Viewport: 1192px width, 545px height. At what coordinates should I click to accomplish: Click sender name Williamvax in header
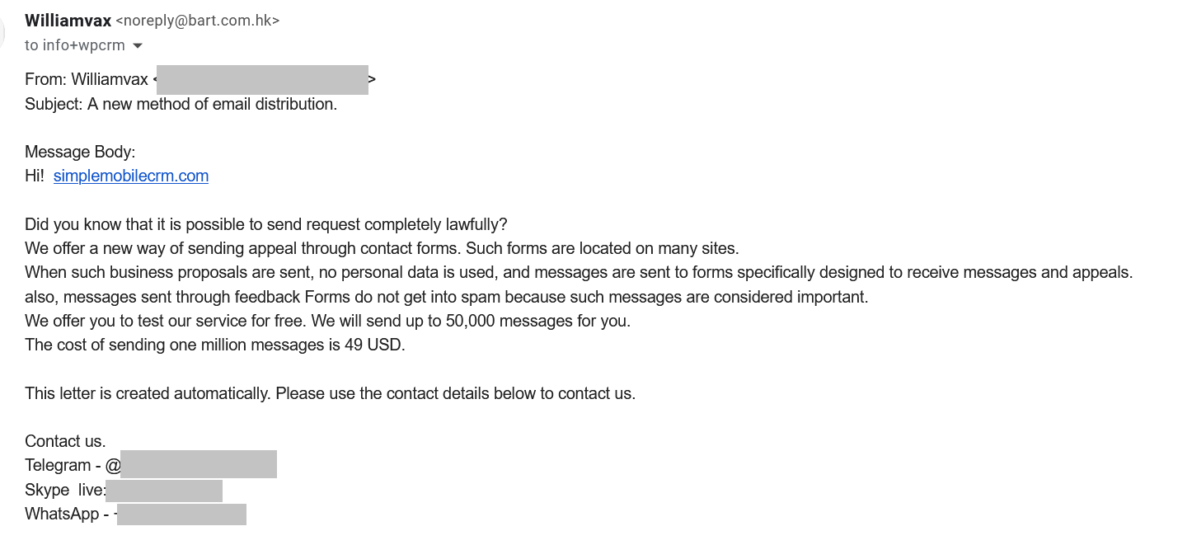point(68,21)
